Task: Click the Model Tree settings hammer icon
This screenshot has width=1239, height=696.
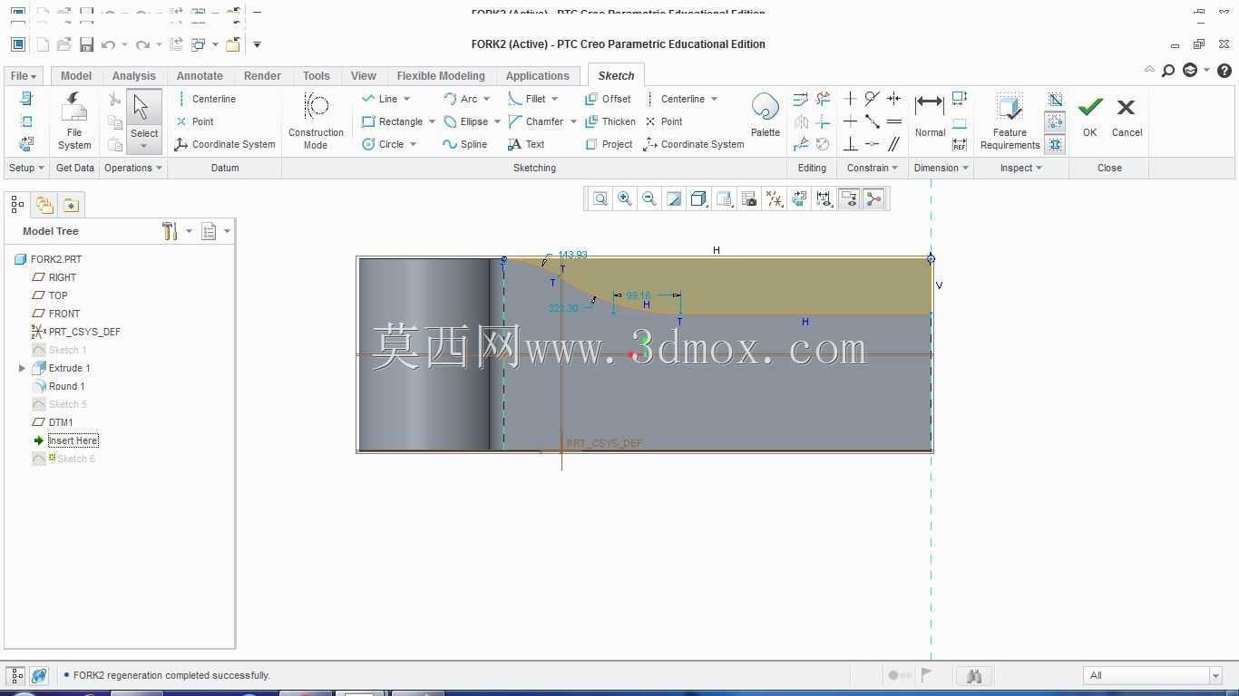Action: tap(170, 231)
